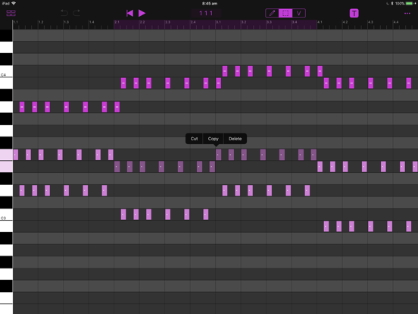Select the last dimmed selected note before bar 4.1

(313, 155)
